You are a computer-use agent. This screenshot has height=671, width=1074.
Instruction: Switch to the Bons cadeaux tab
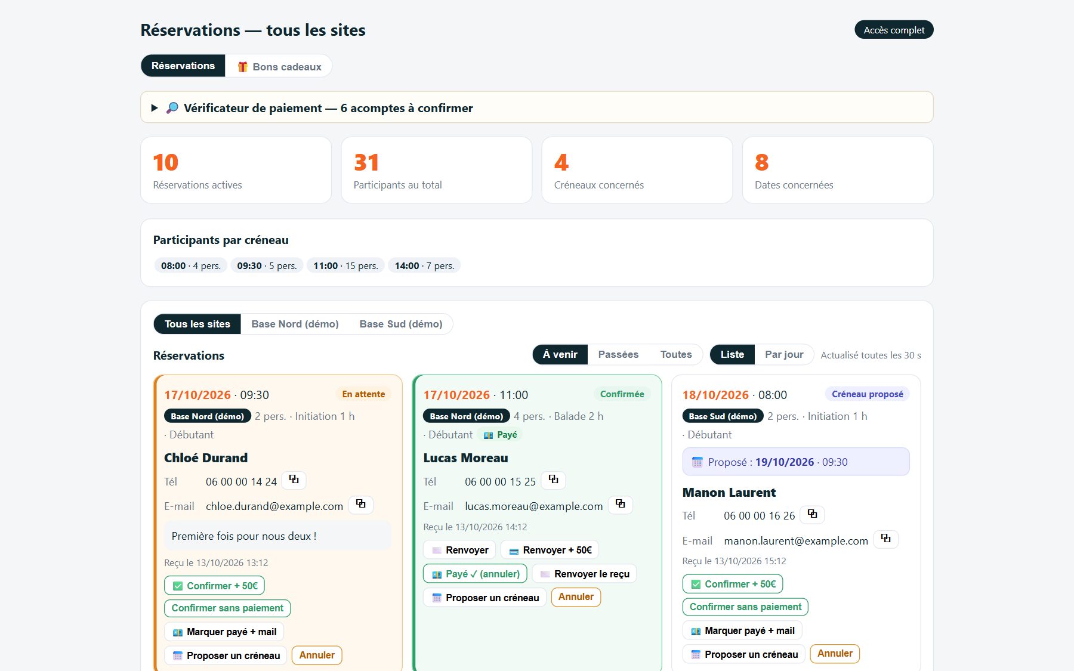[x=279, y=66]
